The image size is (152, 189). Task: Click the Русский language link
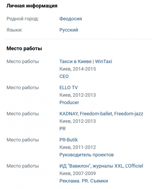tap(69, 30)
